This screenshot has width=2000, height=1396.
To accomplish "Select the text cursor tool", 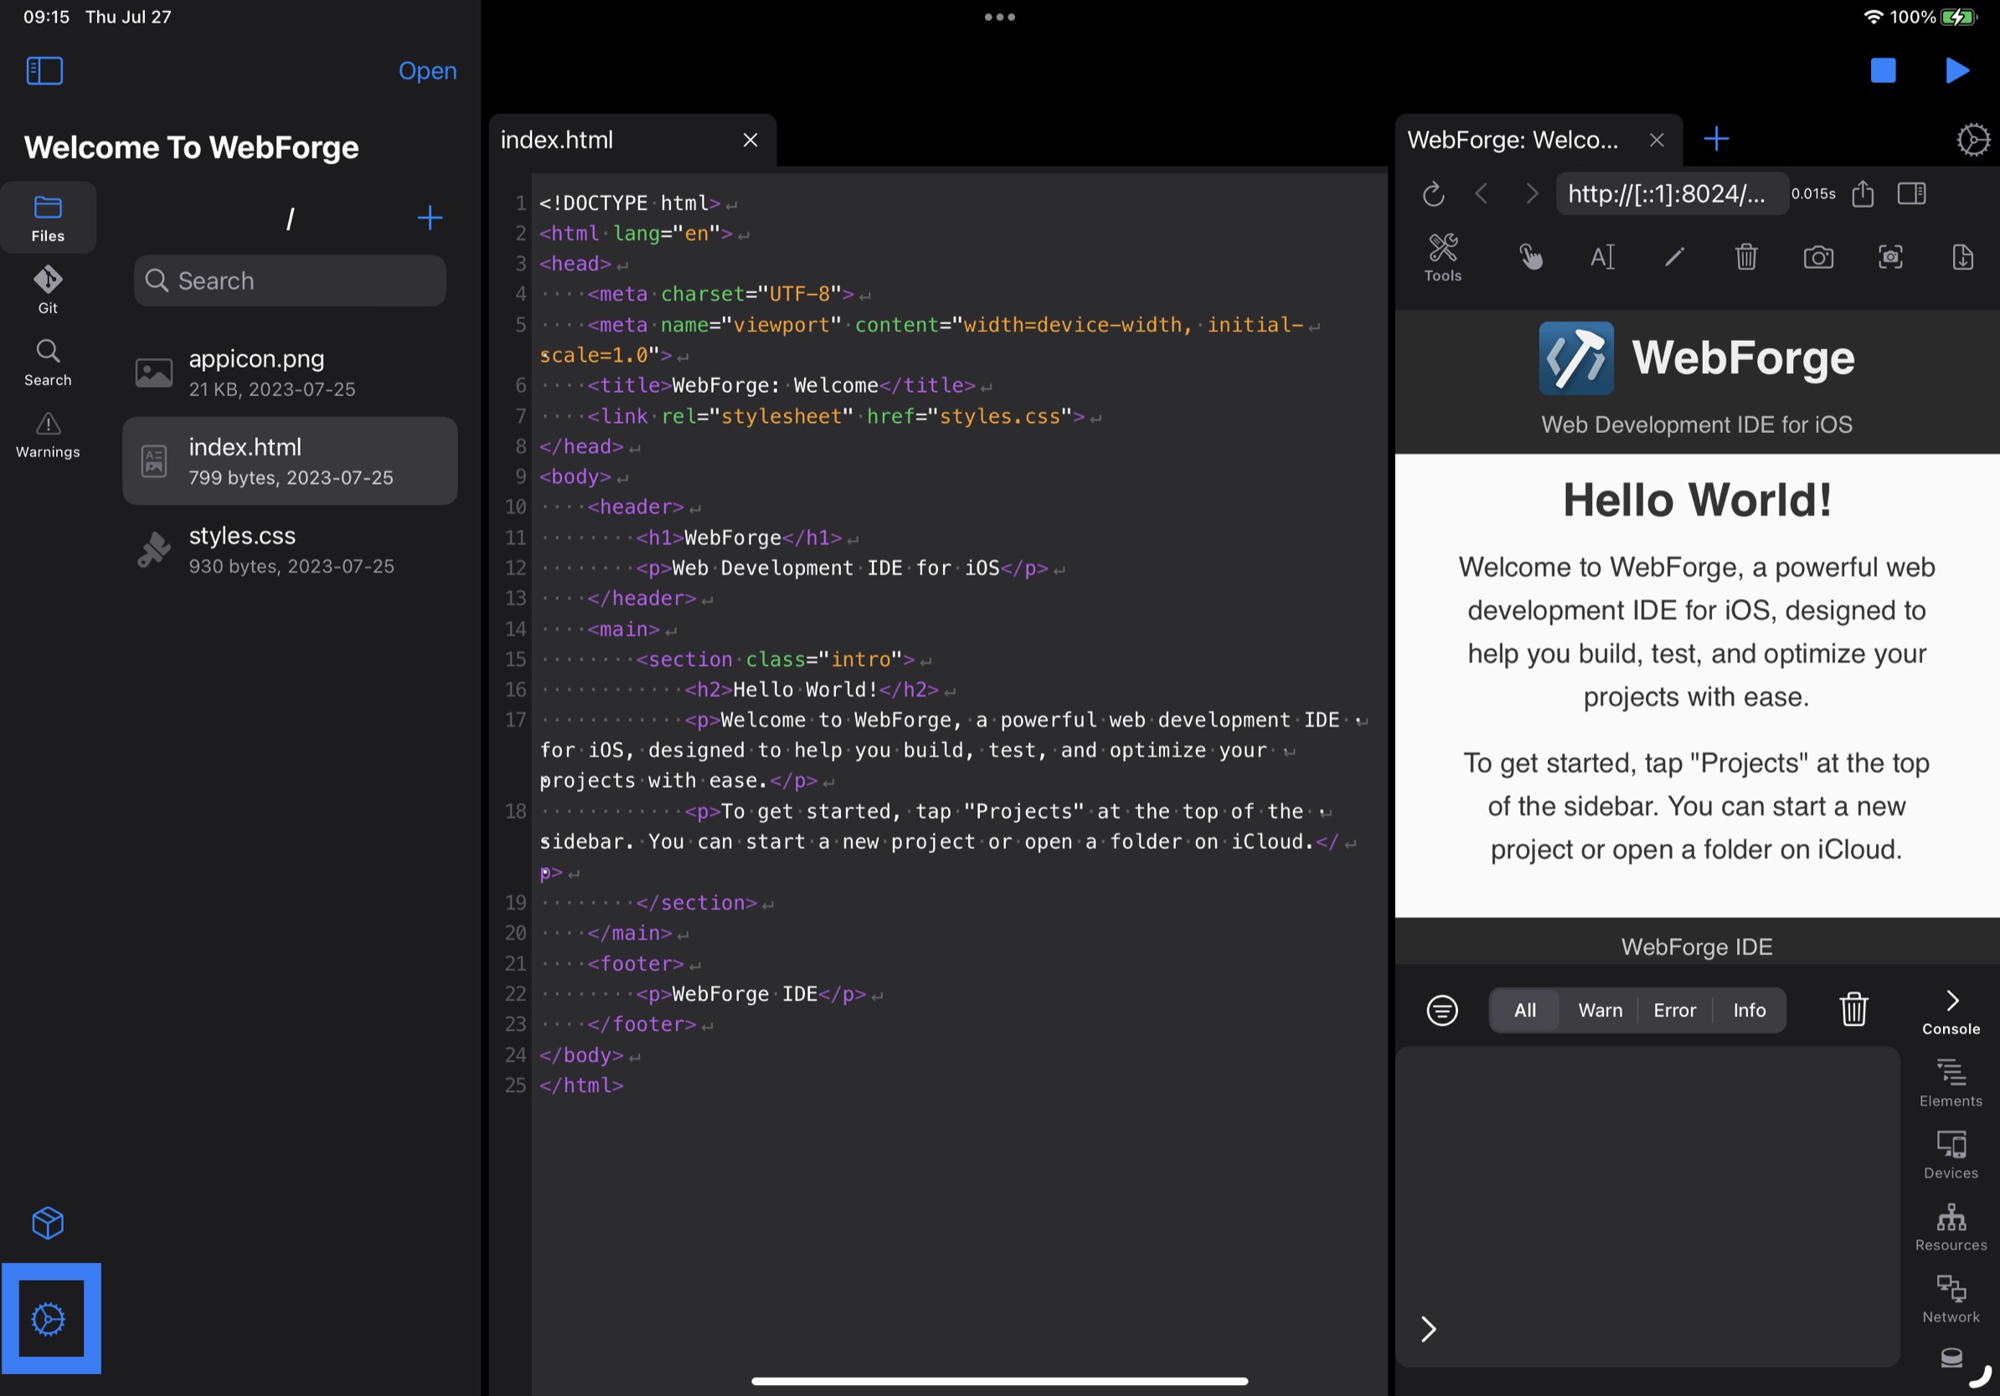I will coord(1603,257).
